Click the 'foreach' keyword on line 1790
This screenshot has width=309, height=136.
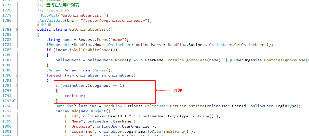(x=54, y=75)
